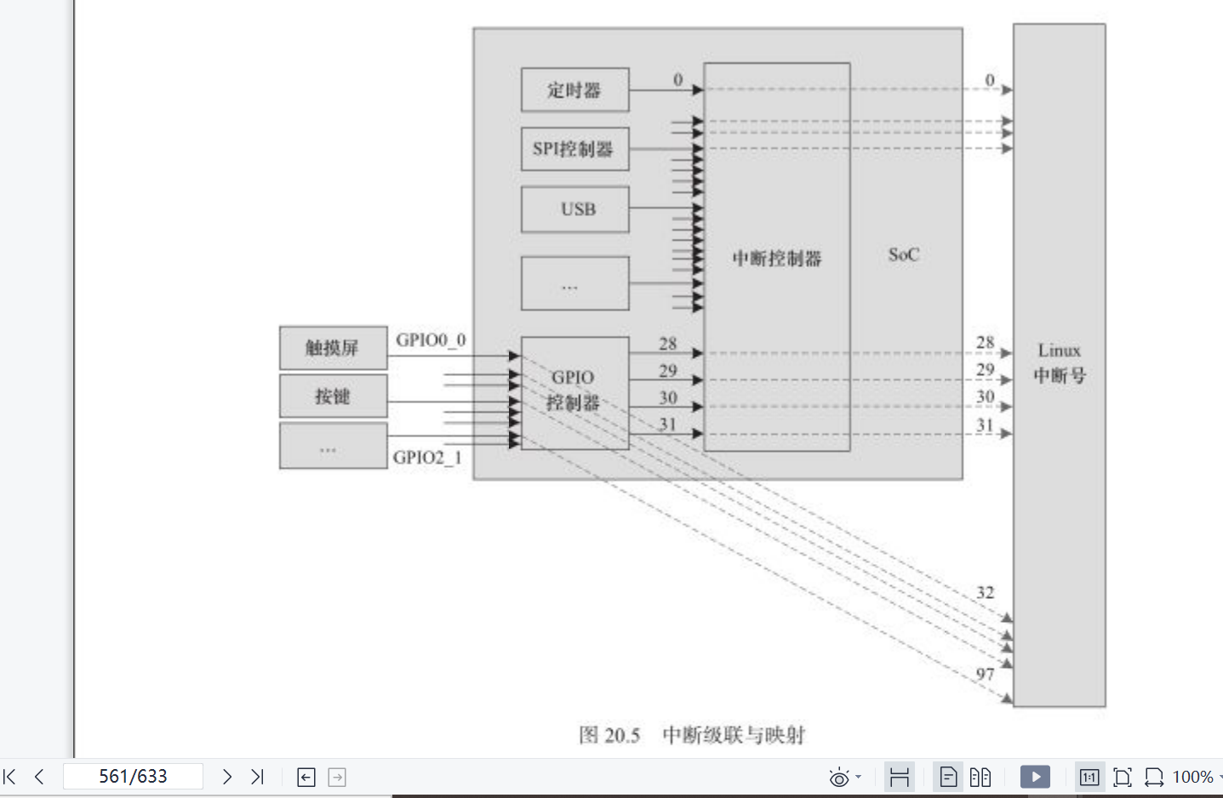1223x798 pixels.
Task: Go to the previous page
Action: 39,777
